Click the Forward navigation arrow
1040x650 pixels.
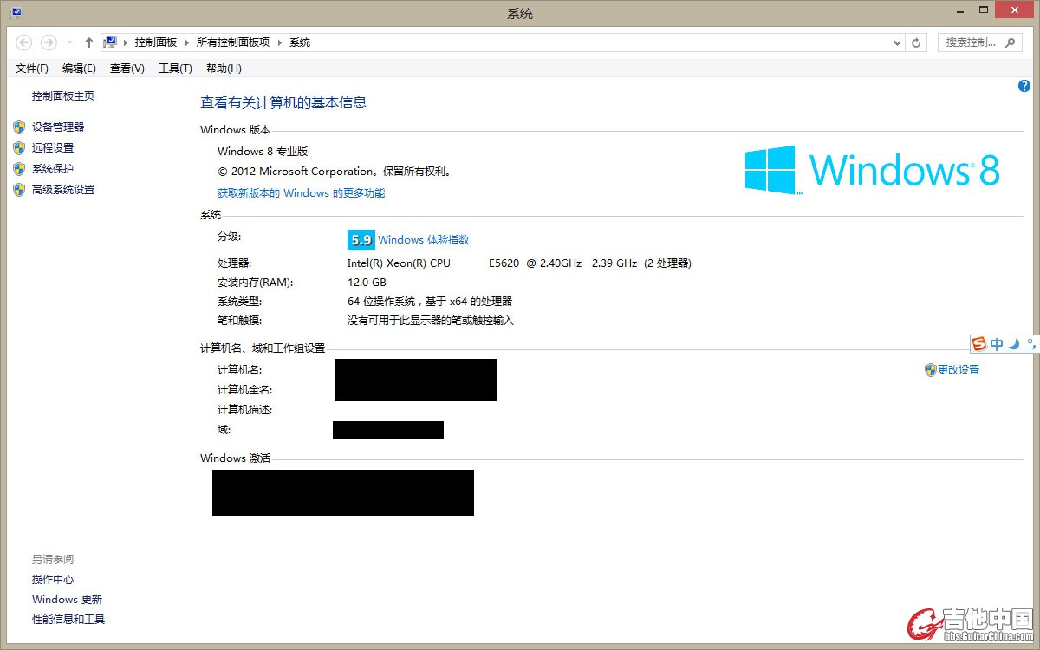click(49, 42)
